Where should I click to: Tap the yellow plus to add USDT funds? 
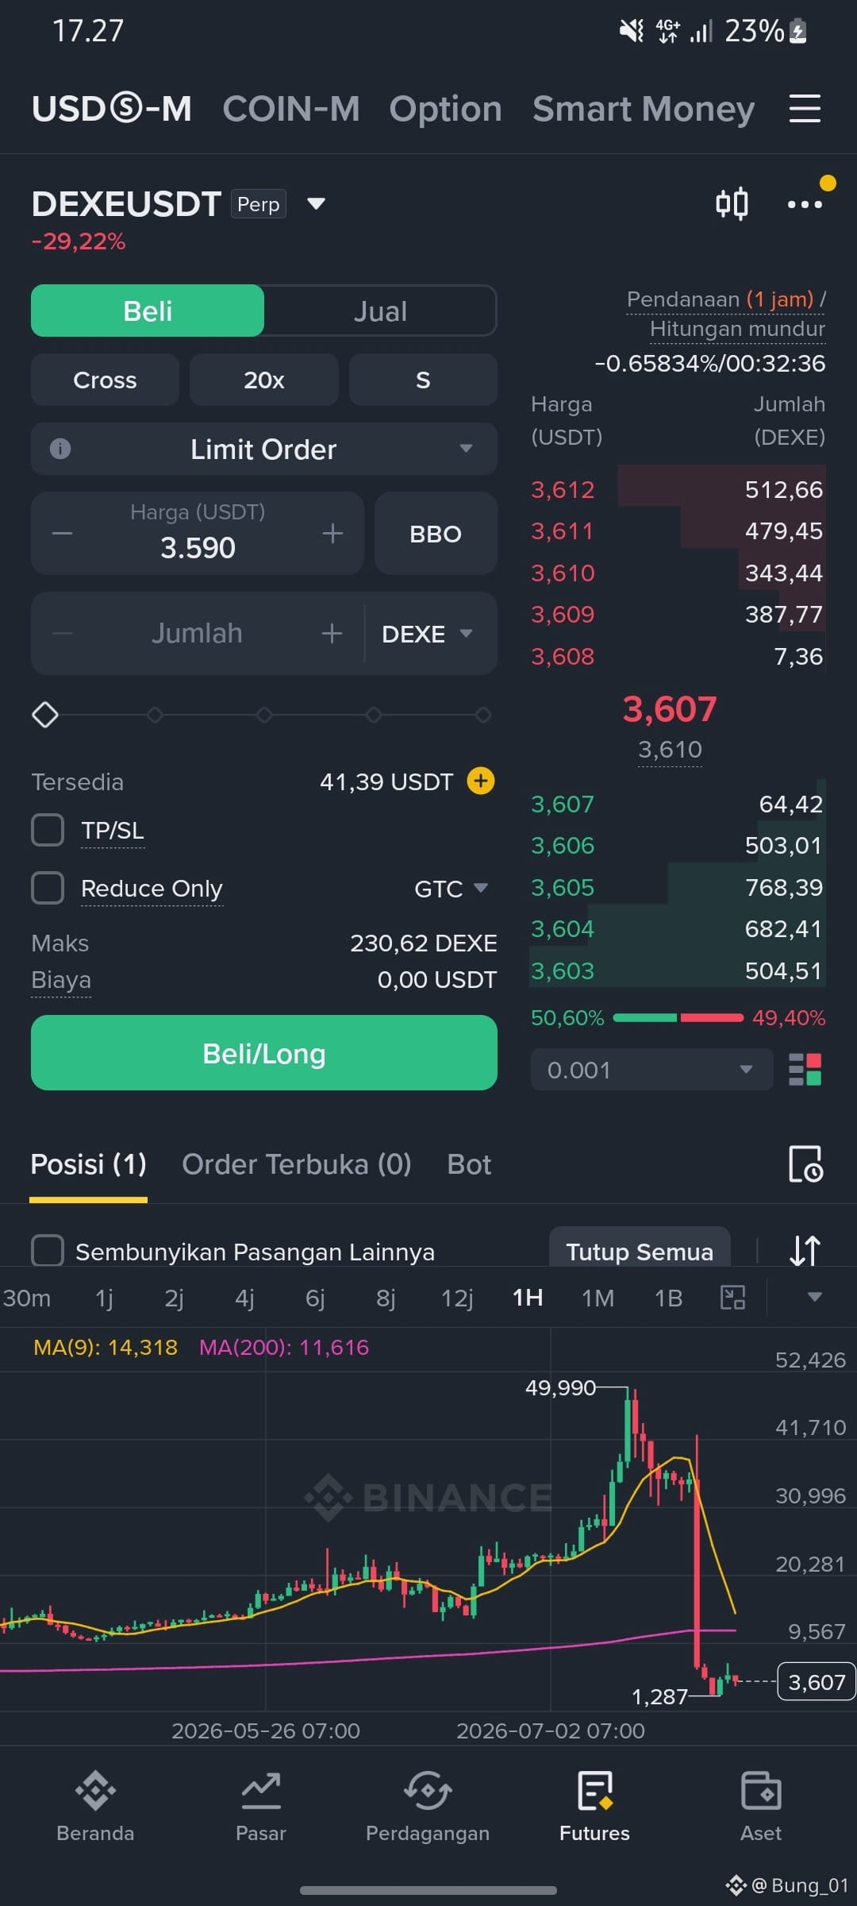click(481, 781)
